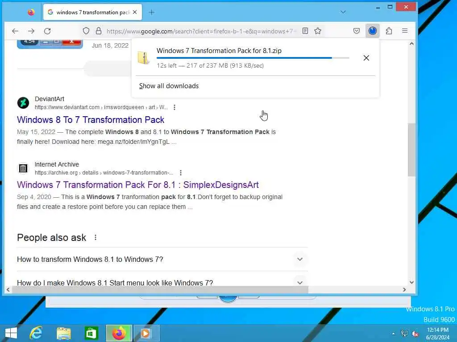Click the zip file icon of the download
Viewport: 457px width, 342px height.
click(144, 57)
